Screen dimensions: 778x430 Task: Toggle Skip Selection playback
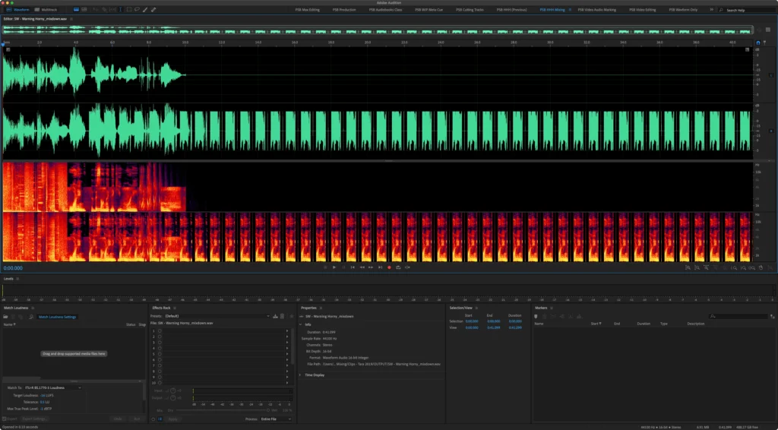pyautogui.click(x=407, y=267)
